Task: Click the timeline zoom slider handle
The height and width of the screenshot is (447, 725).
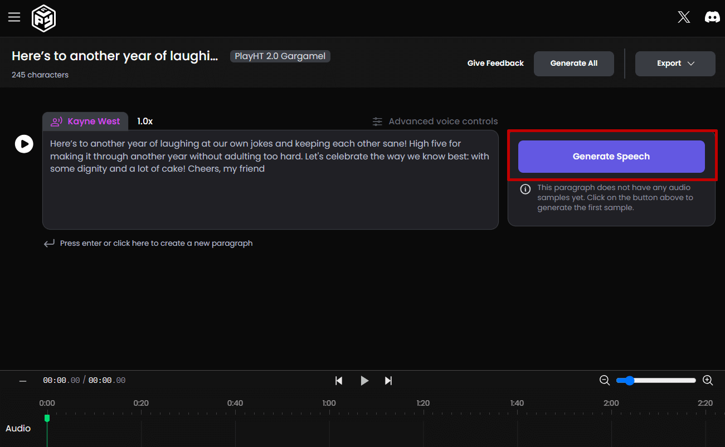Action: point(629,381)
